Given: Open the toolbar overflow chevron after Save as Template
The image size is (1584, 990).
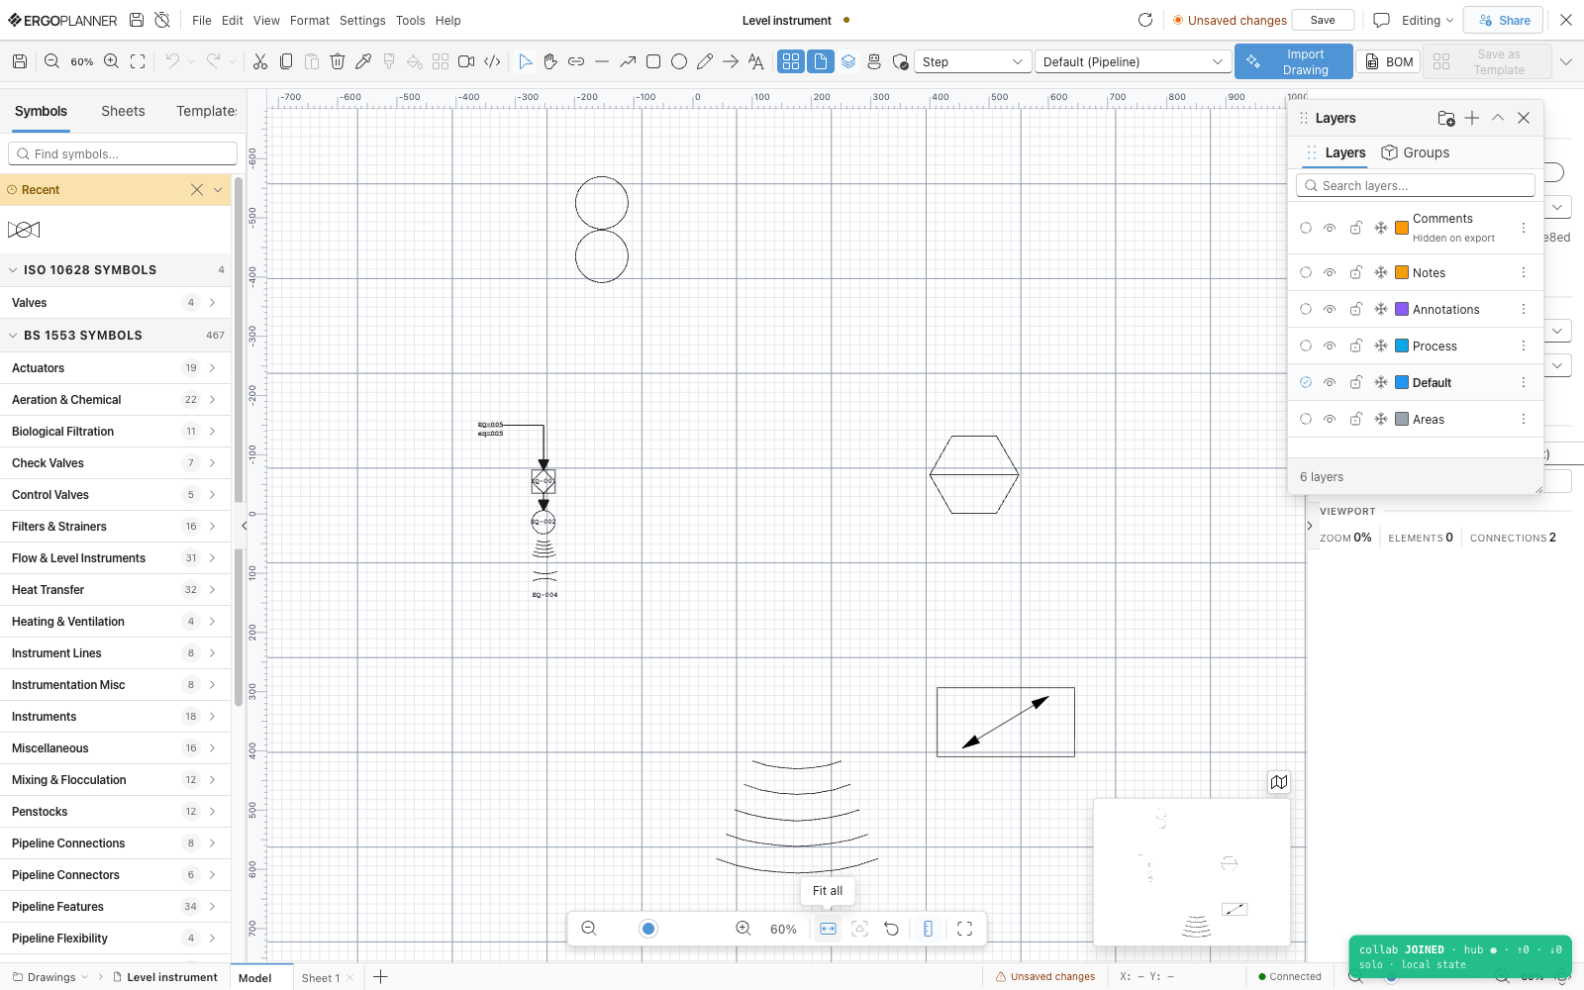Looking at the screenshot, I should [x=1566, y=61].
